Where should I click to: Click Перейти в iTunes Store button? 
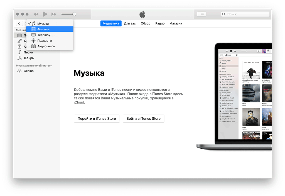coord(97,119)
